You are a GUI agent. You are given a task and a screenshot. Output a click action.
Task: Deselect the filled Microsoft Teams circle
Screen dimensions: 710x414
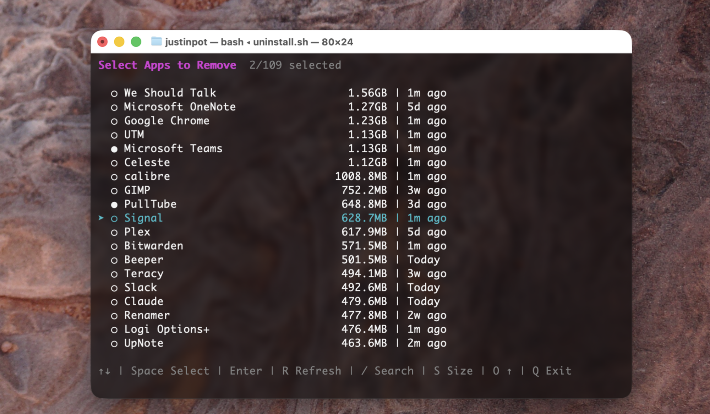114,149
